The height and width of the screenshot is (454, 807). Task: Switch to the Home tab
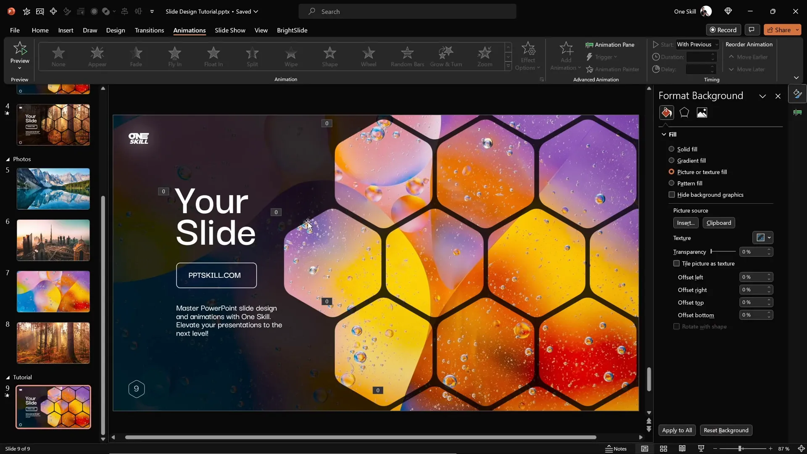click(40, 30)
